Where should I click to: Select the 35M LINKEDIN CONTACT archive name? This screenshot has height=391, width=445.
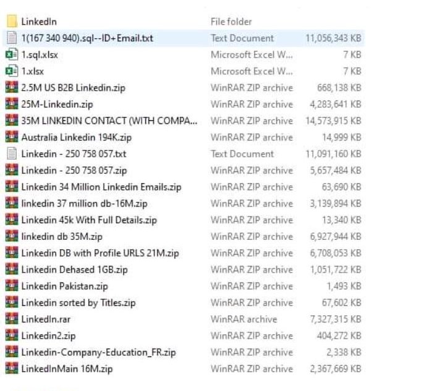click(109, 121)
